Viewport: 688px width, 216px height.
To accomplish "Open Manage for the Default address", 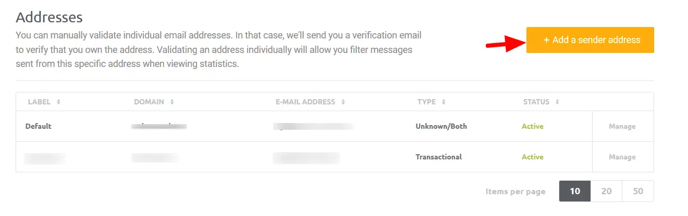I will tap(622, 126).
